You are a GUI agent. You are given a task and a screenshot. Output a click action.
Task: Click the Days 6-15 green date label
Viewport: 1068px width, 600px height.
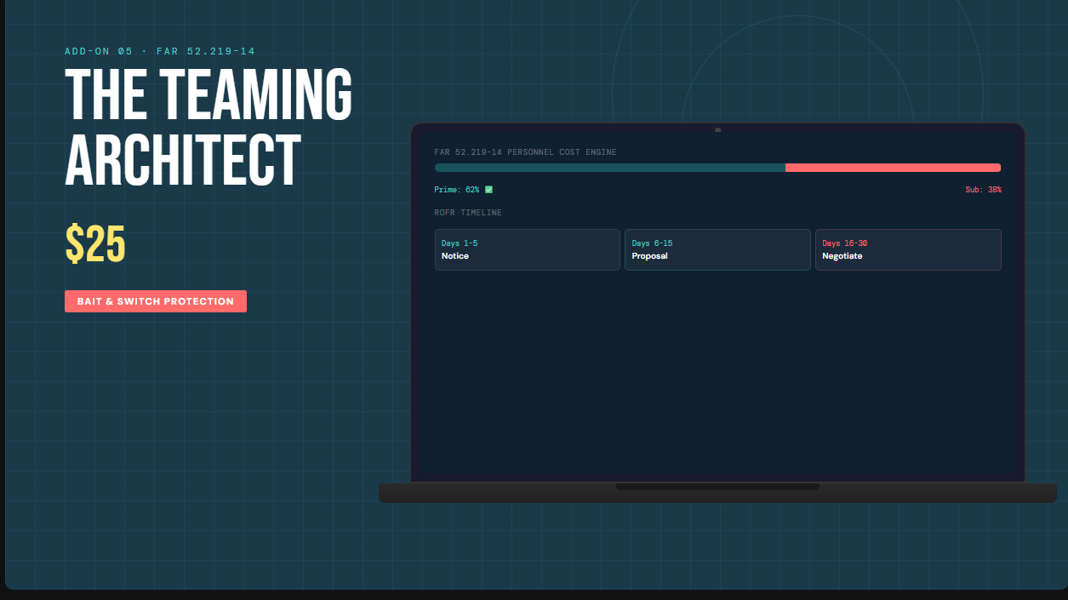[652, 243]
